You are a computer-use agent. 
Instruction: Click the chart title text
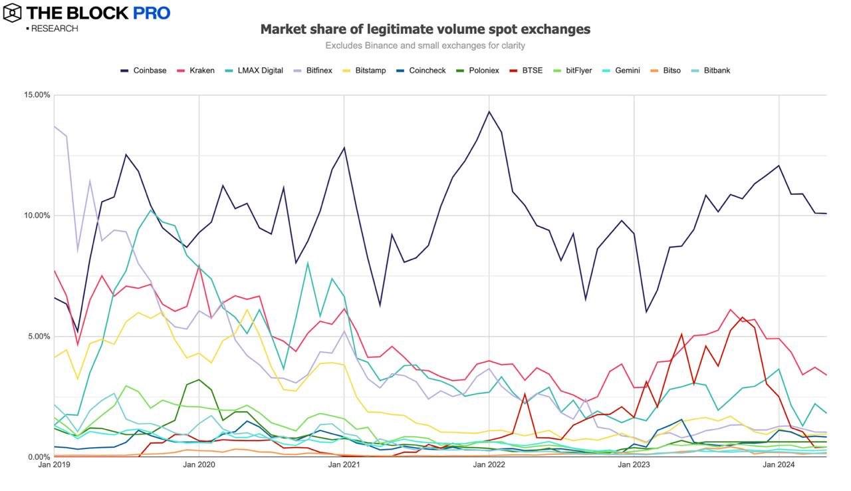(x=425, y=29)
